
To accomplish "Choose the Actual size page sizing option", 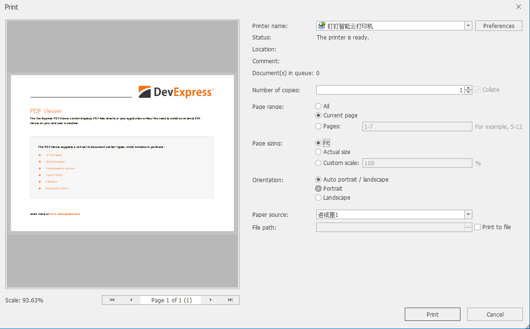I will (318, 152).
